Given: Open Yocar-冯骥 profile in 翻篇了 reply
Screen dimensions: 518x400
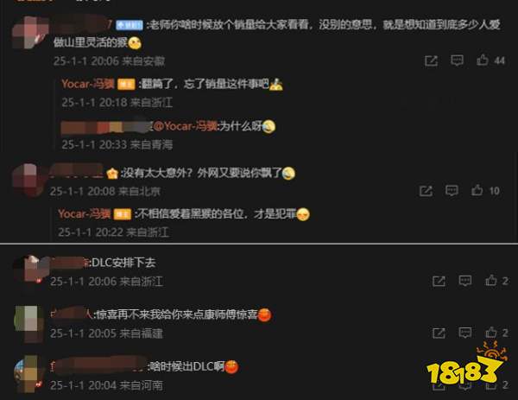Looking at the screenshot, I should (x=88, y=84).
